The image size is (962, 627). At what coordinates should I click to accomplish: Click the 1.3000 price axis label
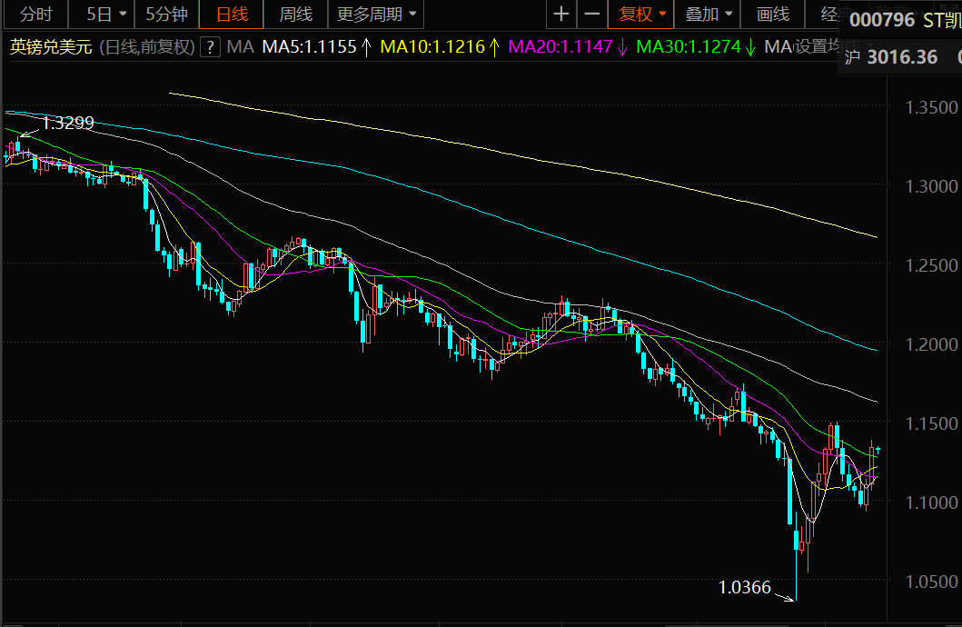pyautogui.click(x=931, y=186)
